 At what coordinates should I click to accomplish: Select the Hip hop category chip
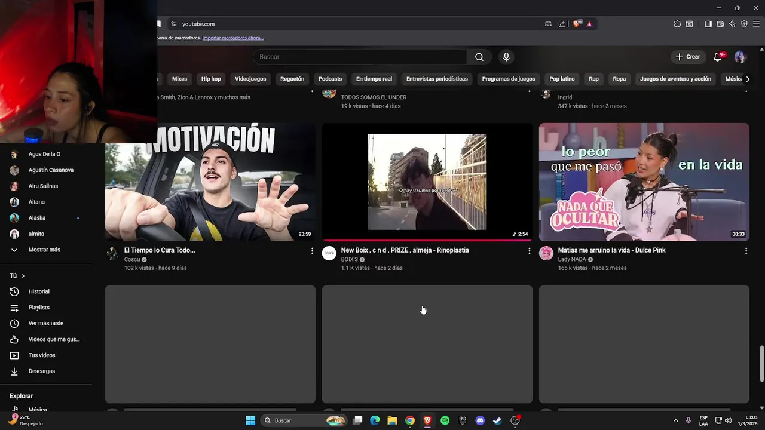[x=211, y=79]
